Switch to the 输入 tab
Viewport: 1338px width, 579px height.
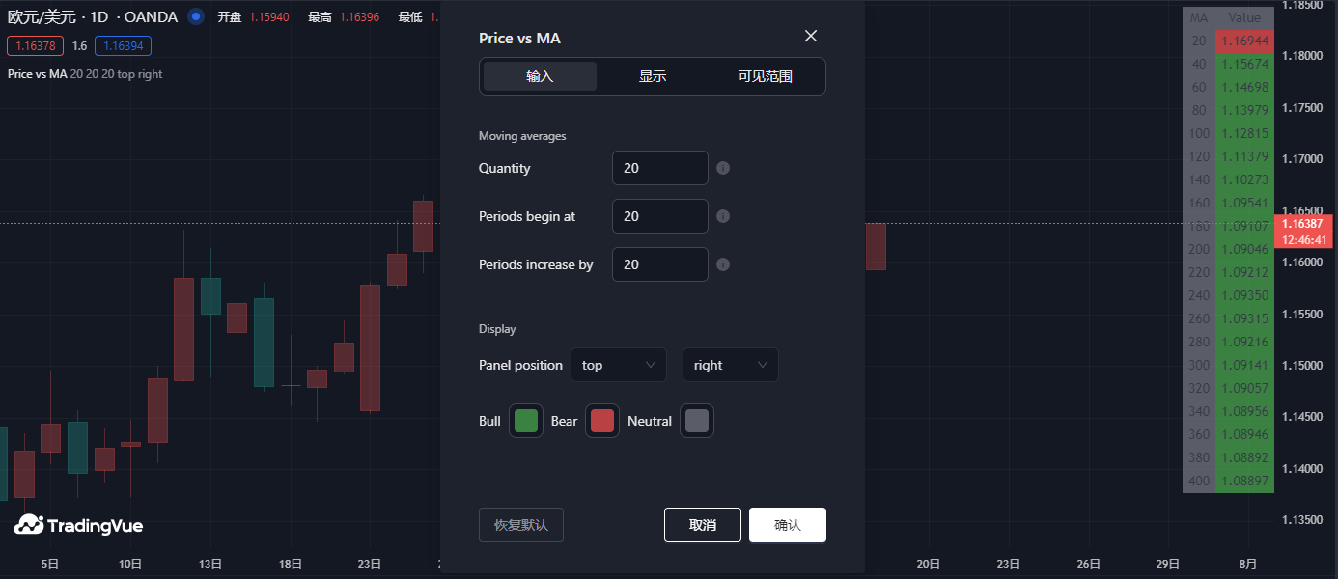coord(540,76)
